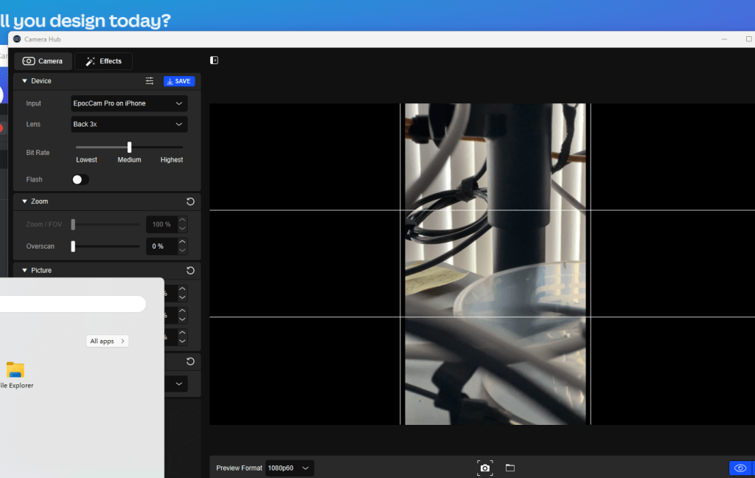
Task: Decrease Zoom / FOV percentage value
Action: pos(182,229)
